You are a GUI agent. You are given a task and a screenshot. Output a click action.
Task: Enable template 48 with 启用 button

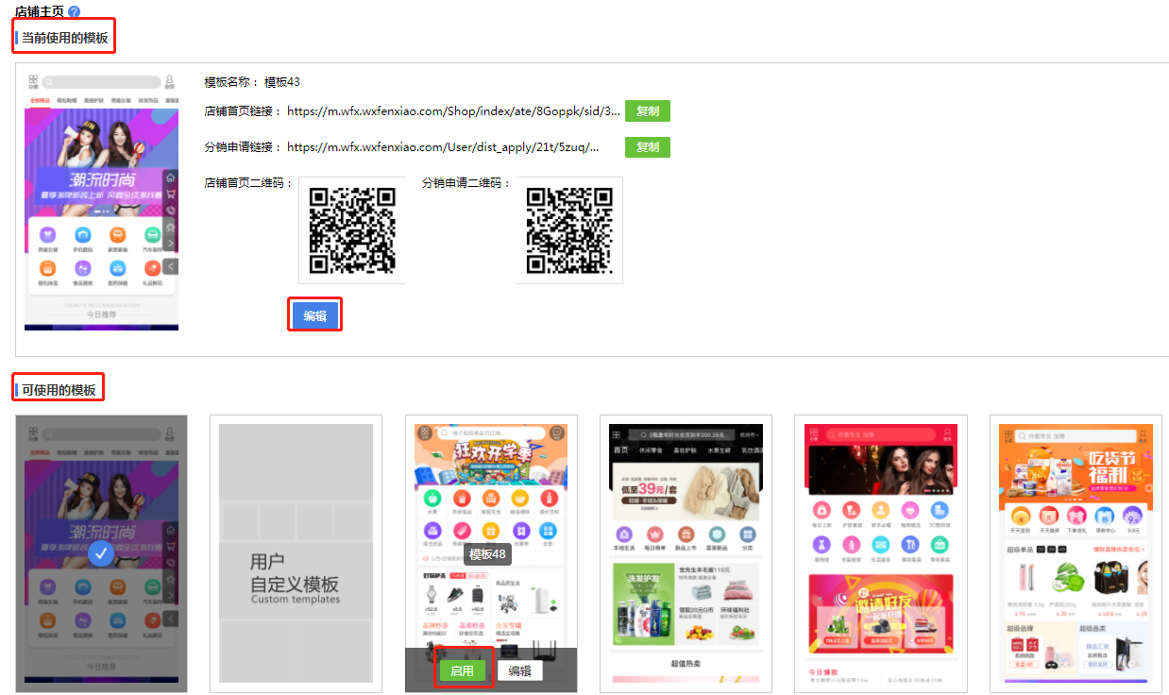click(x=462, y=671)
